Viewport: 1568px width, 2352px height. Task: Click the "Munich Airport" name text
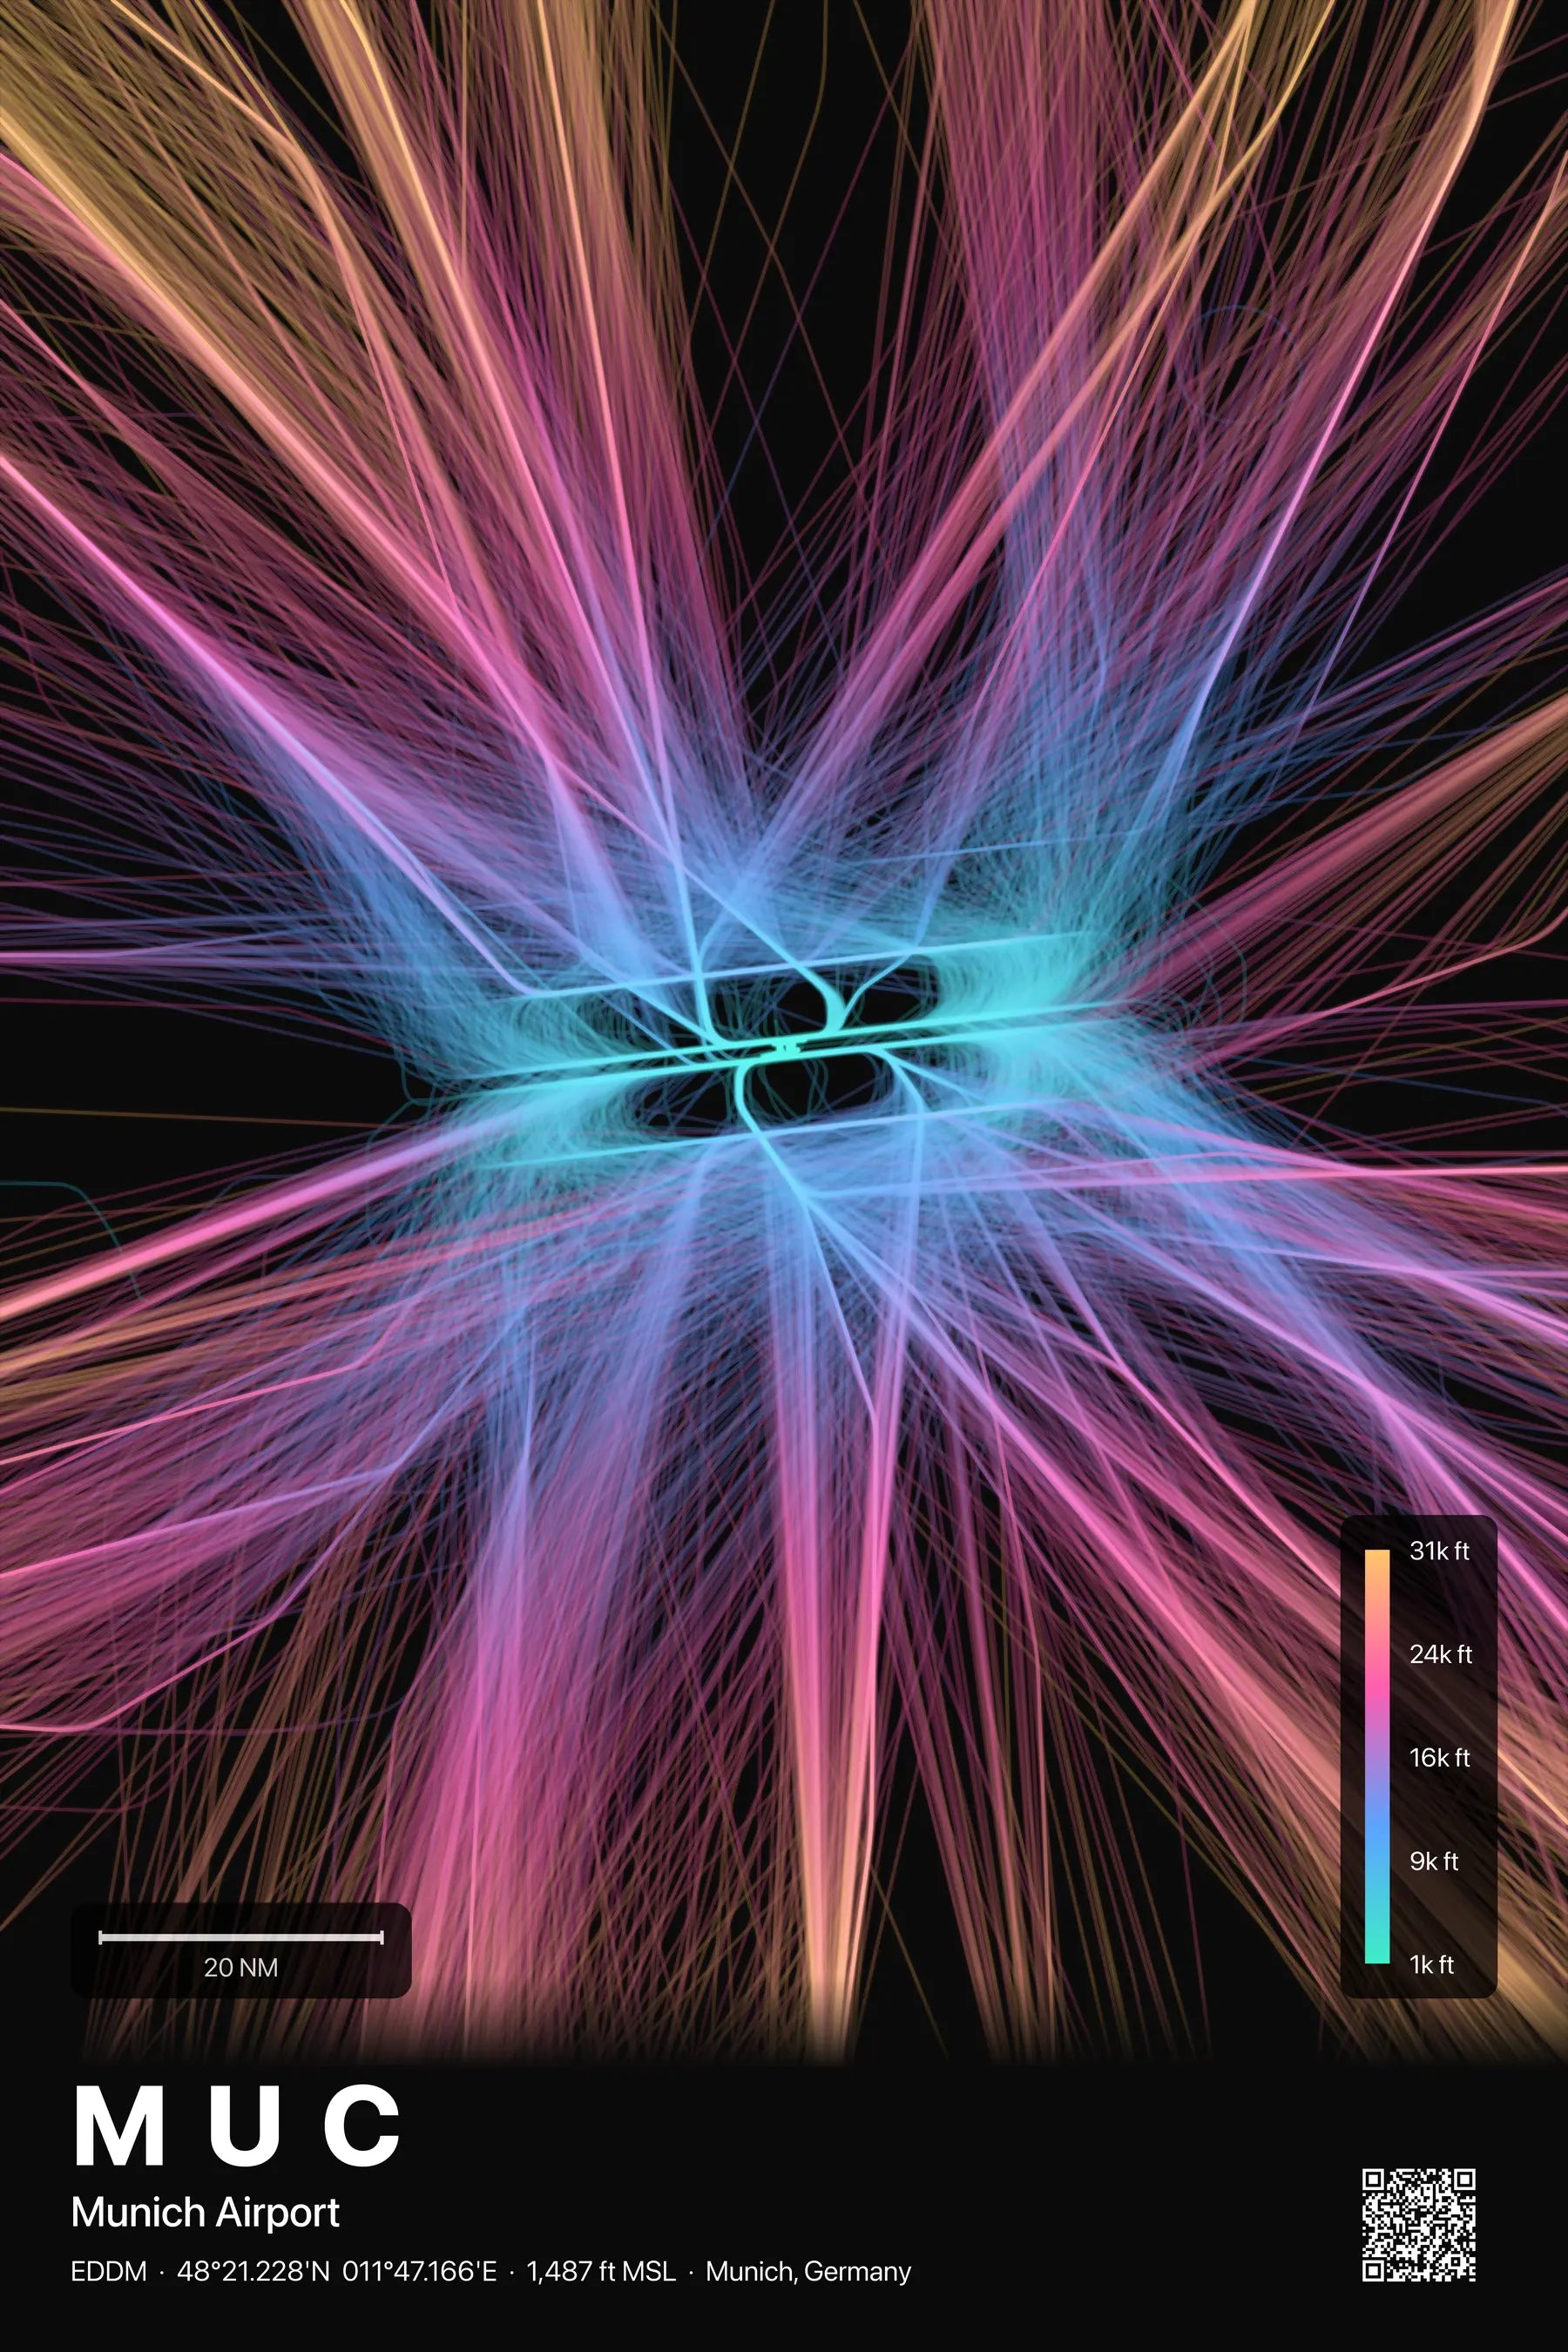(x=205, y=2212)
